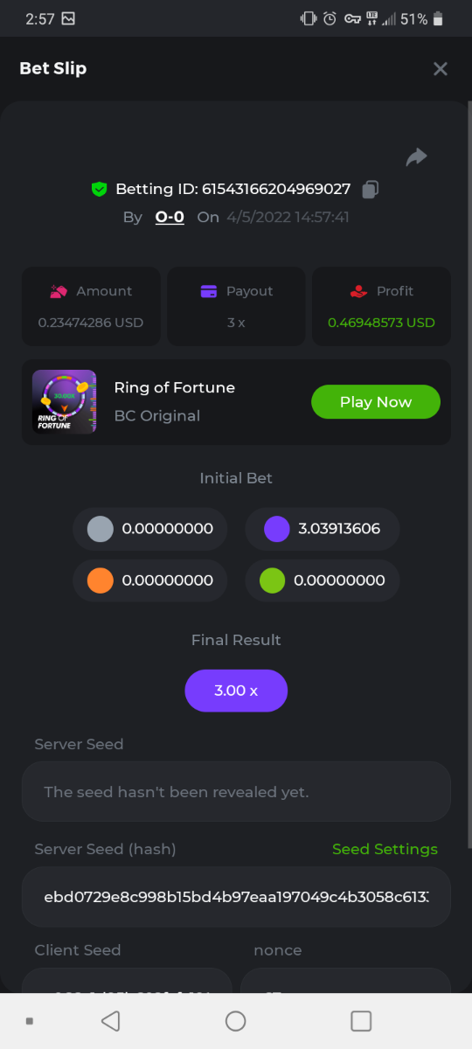Tap the Server Seed hash field
Viewport: 472px width, 1049px height.
tap(236, 897)
